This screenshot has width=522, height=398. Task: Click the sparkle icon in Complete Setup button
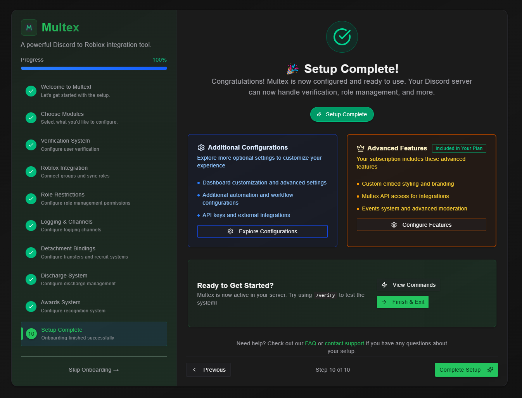(490, 370)
